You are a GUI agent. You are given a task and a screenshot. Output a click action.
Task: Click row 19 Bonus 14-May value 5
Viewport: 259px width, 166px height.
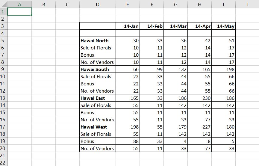pyautogui.click(x=223, y=141)
